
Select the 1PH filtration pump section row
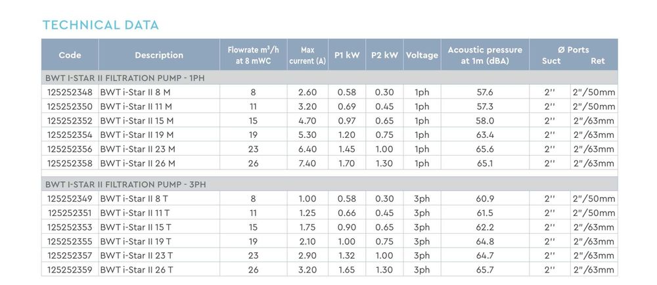point(125,78)
